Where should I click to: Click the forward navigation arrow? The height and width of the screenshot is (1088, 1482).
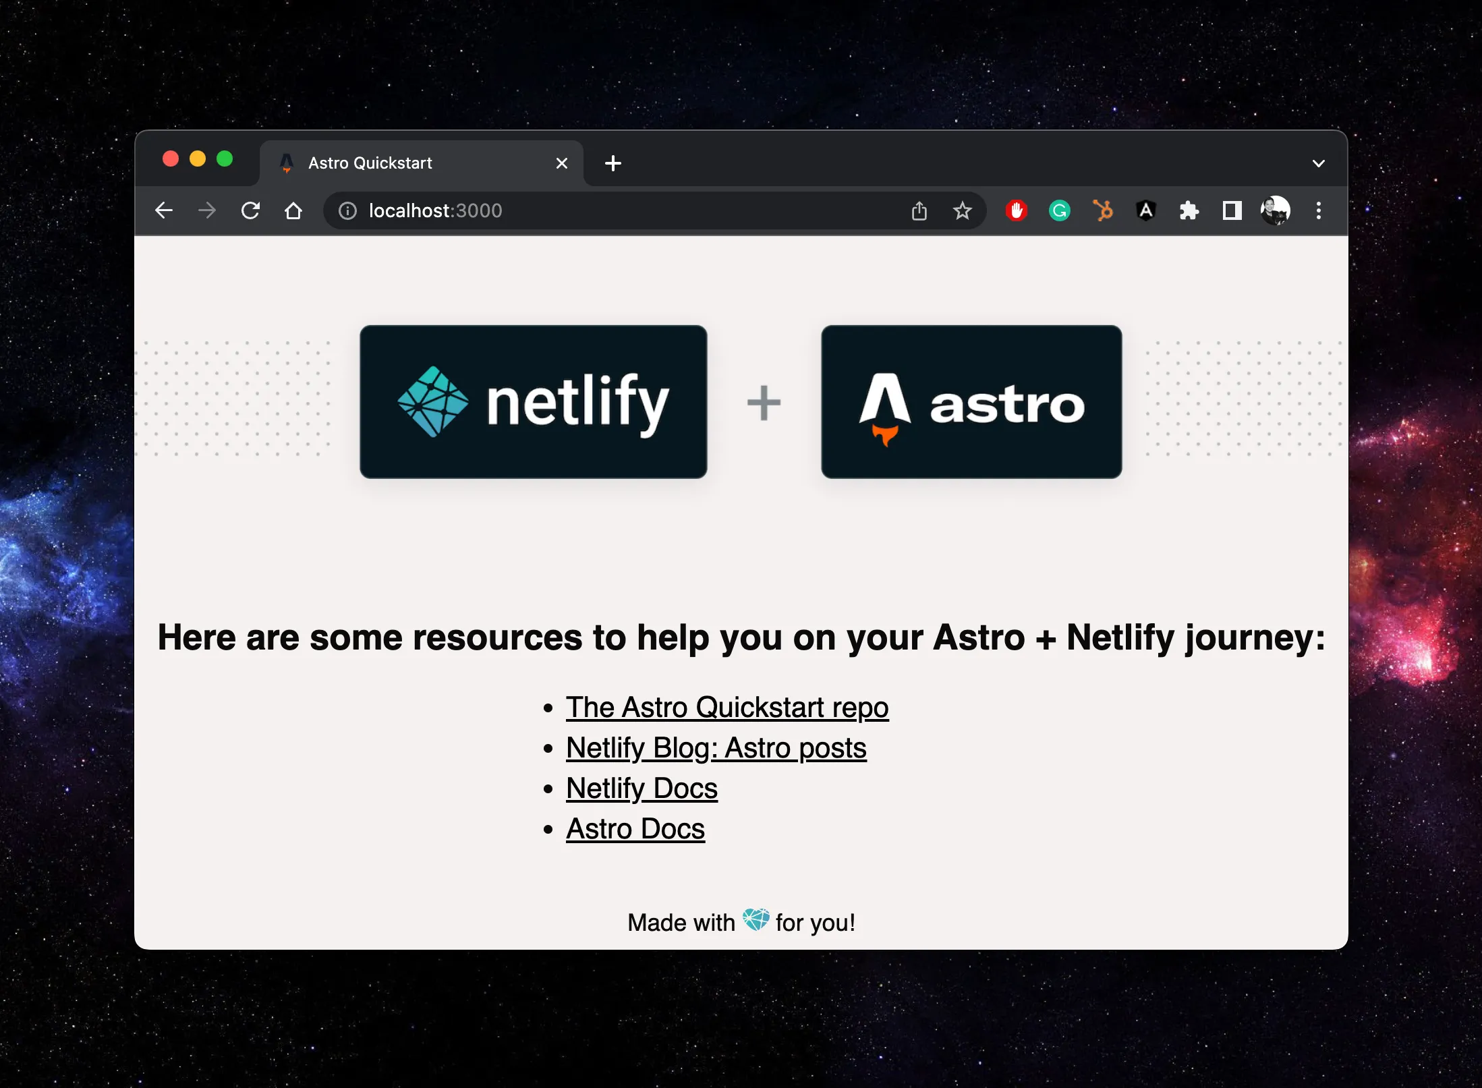pyautogui.click(x=207, y=210)
